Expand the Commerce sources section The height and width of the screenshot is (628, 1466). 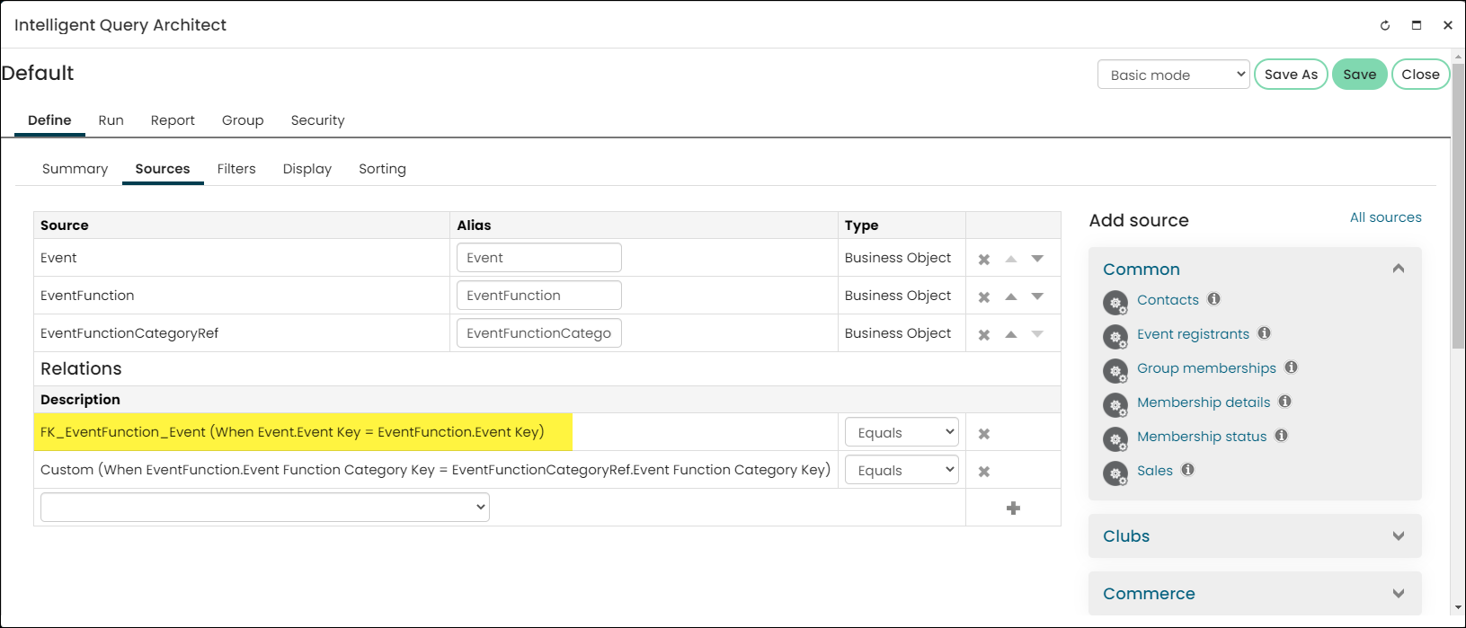1399,594
